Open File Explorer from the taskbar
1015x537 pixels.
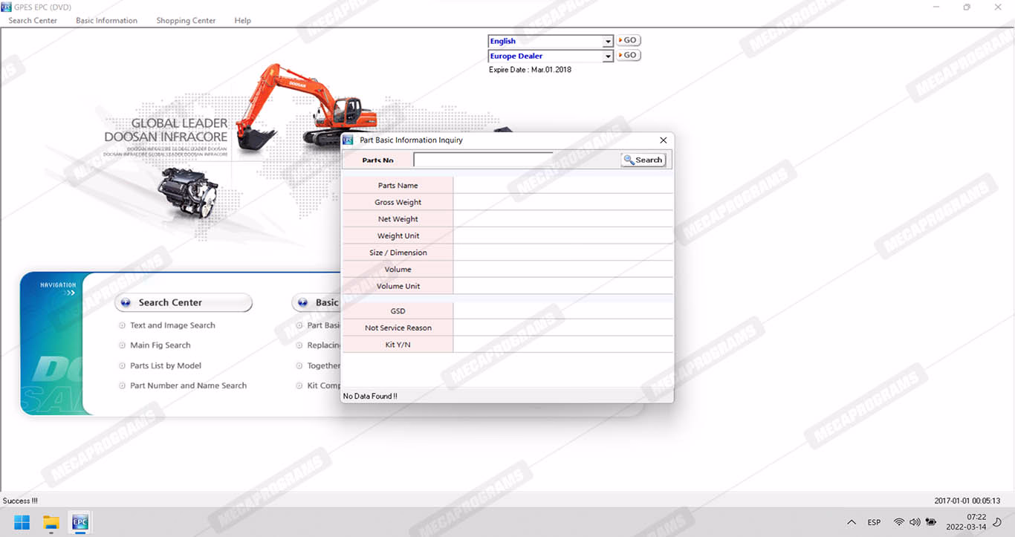[x=51, y=522]
